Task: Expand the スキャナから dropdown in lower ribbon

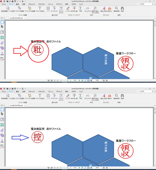Action: pyautogui.click(x=87, y=100)
